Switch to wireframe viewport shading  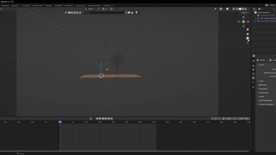(x=237, y=9)
